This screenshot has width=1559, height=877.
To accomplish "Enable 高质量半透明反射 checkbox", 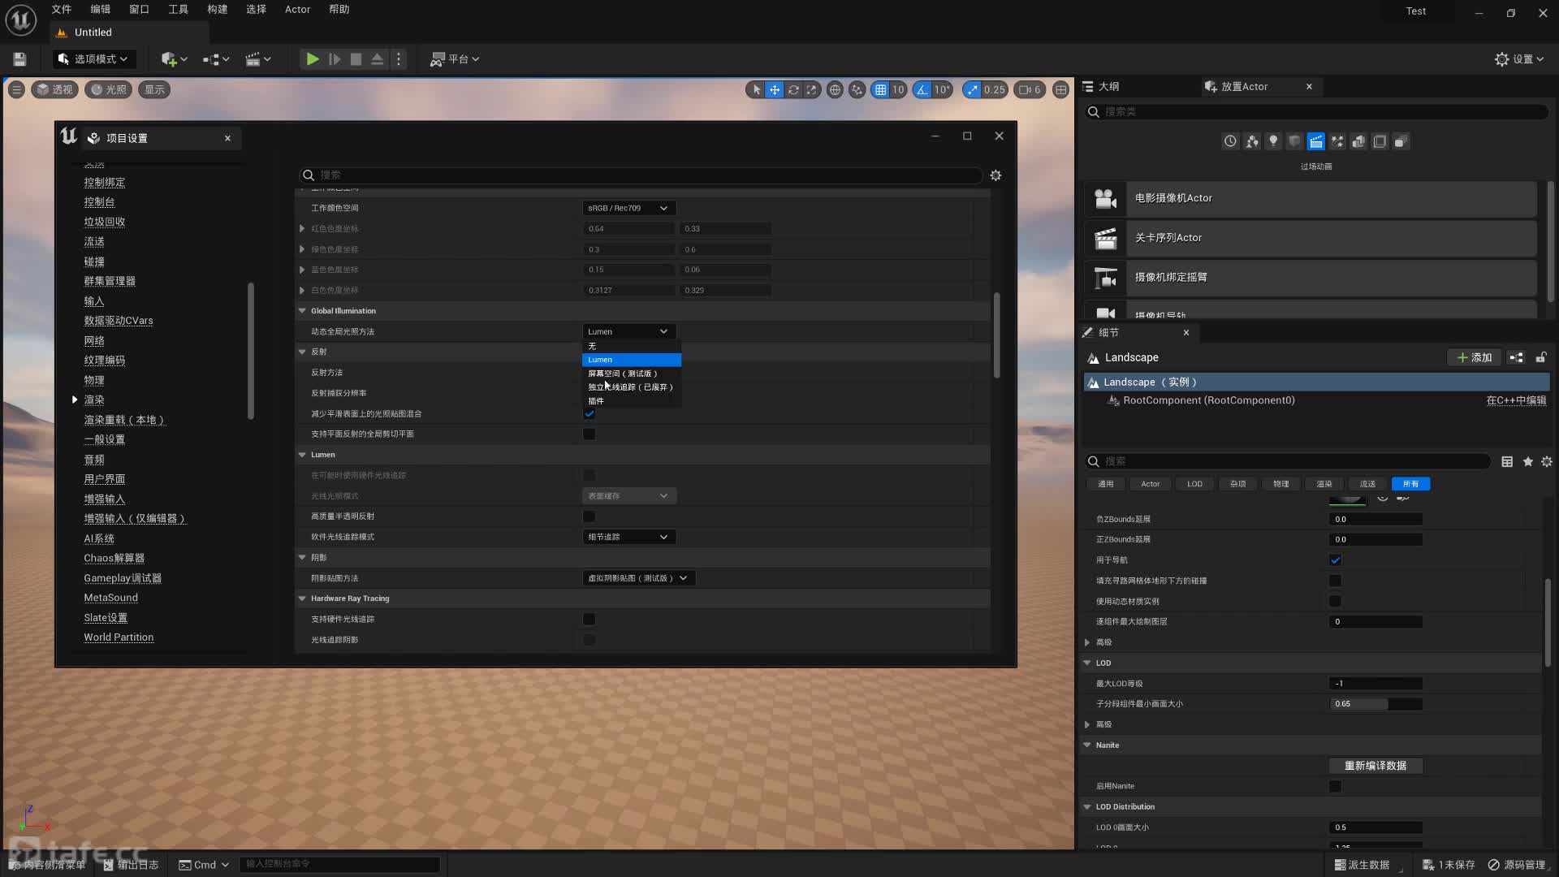I will [x=589, y=516].
